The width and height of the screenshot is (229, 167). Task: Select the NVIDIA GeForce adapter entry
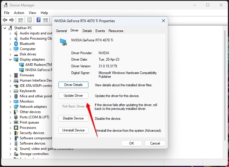point(35,70)
